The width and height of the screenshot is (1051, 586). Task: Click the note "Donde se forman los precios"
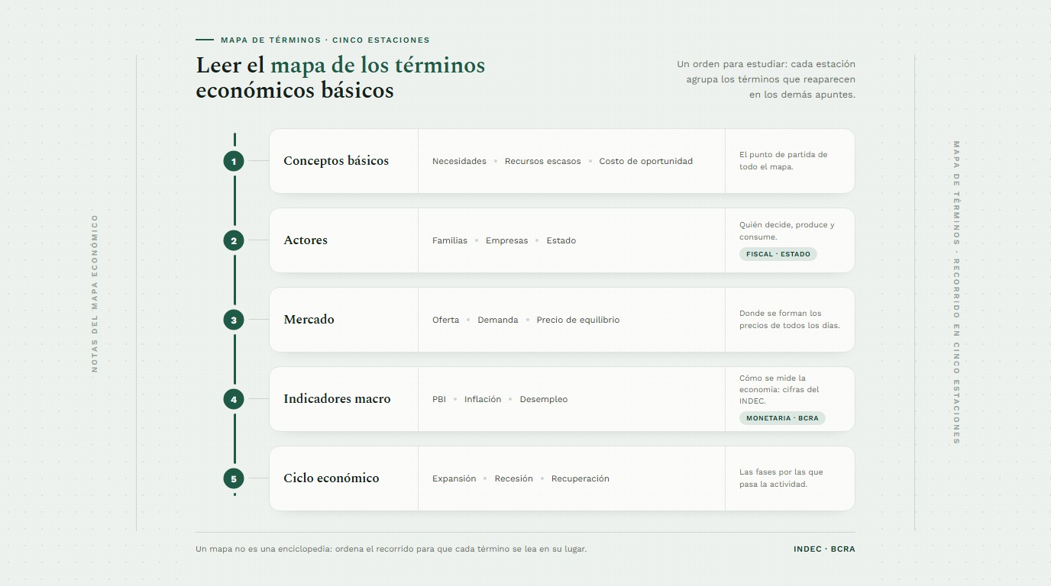pyautogui.click(x=790, y=320)
